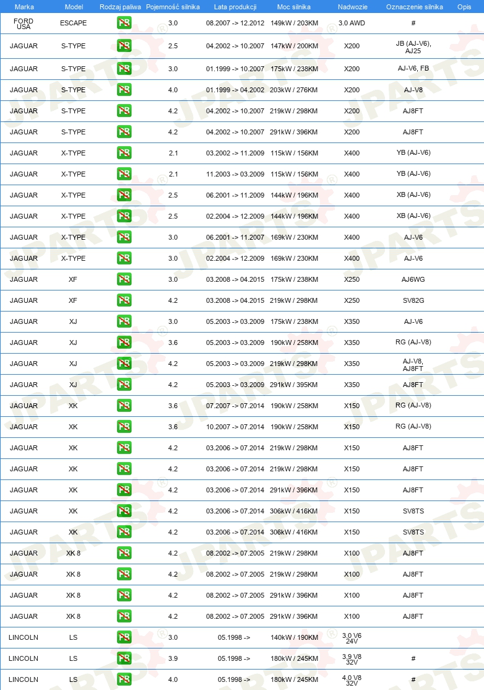Click the fuel icon for XK 3.6 from 10.2007
484x690 pixels.
tap(124, 427)
